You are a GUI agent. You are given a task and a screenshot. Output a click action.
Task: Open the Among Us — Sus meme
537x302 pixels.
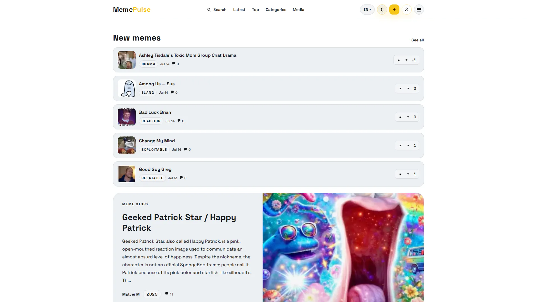(157, 84)
